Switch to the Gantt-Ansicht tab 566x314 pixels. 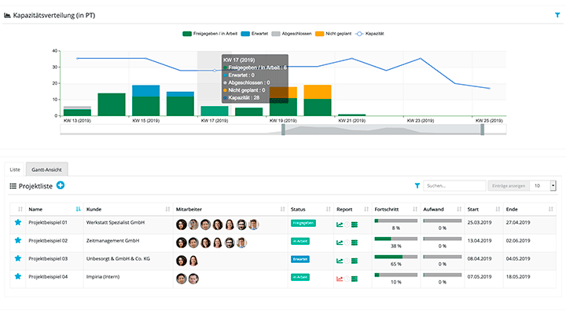click(47, 169)
